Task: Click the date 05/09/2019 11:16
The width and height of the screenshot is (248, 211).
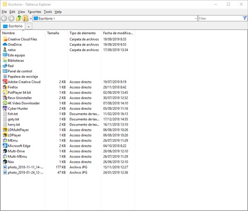Action: point(116,109)
